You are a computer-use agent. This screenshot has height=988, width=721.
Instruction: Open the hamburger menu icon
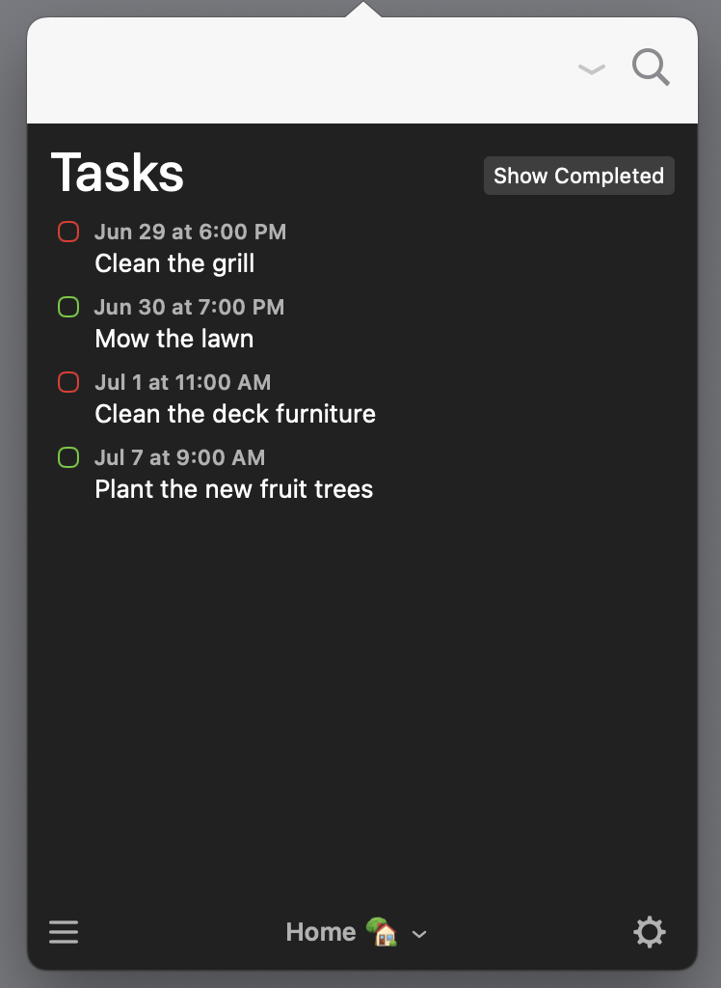(x=64, y=932)
